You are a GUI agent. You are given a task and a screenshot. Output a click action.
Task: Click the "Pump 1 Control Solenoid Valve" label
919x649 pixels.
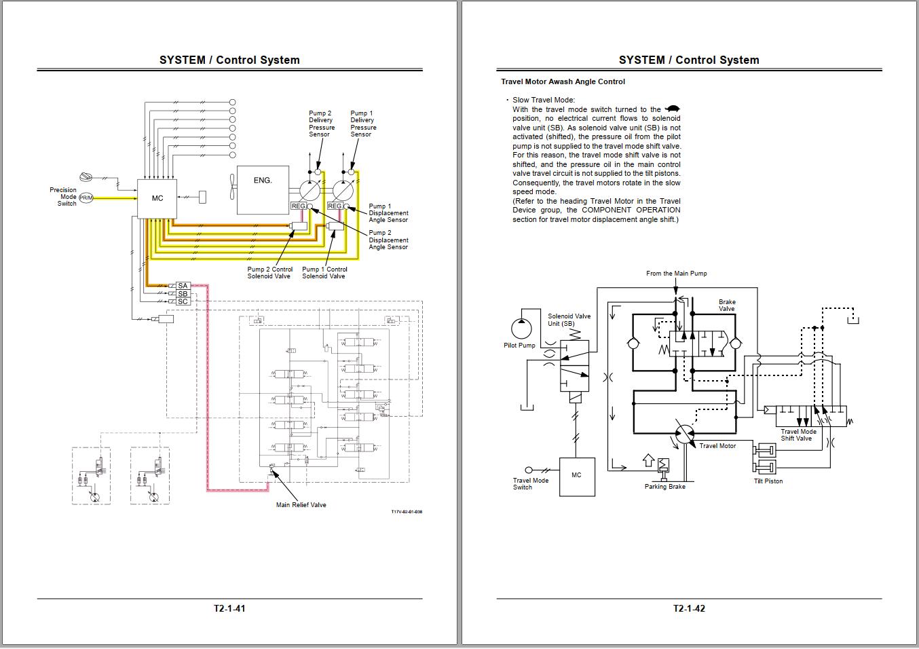pyautogui.click(x=324, y=273)
